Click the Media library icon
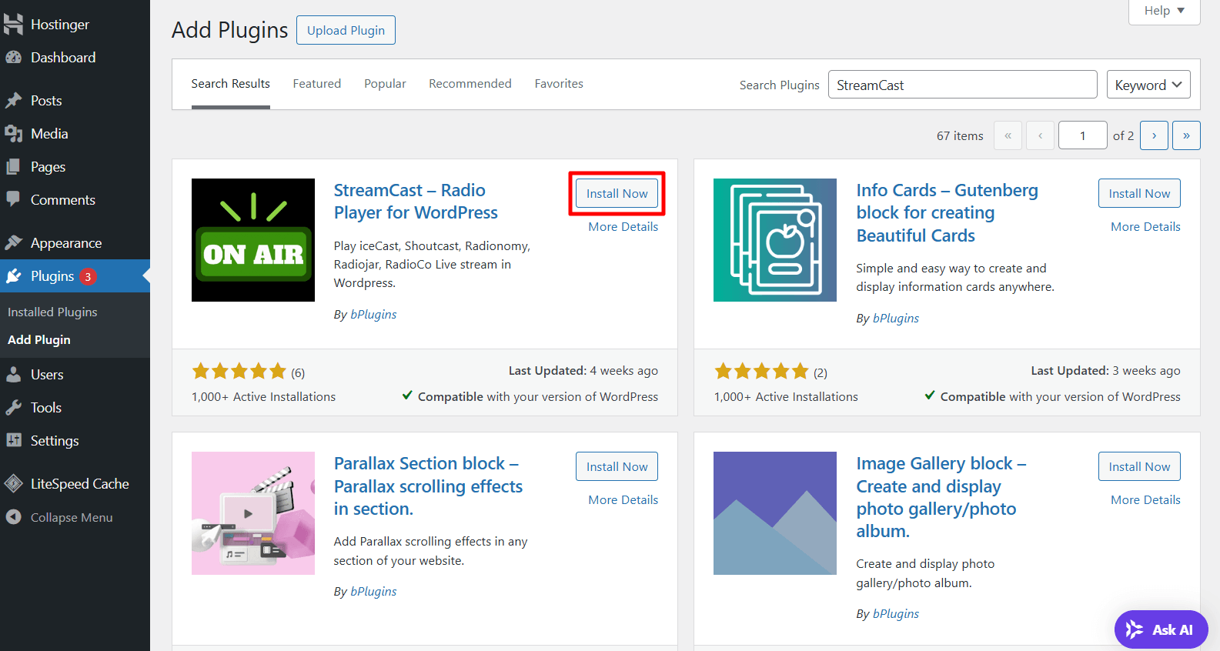The width and height of the screenshot is (1220, 651). (x=13, y=134)
